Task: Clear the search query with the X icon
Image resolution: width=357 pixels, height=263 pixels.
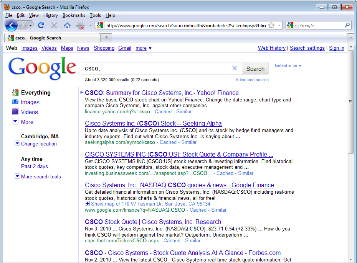Action: point(235,68)
